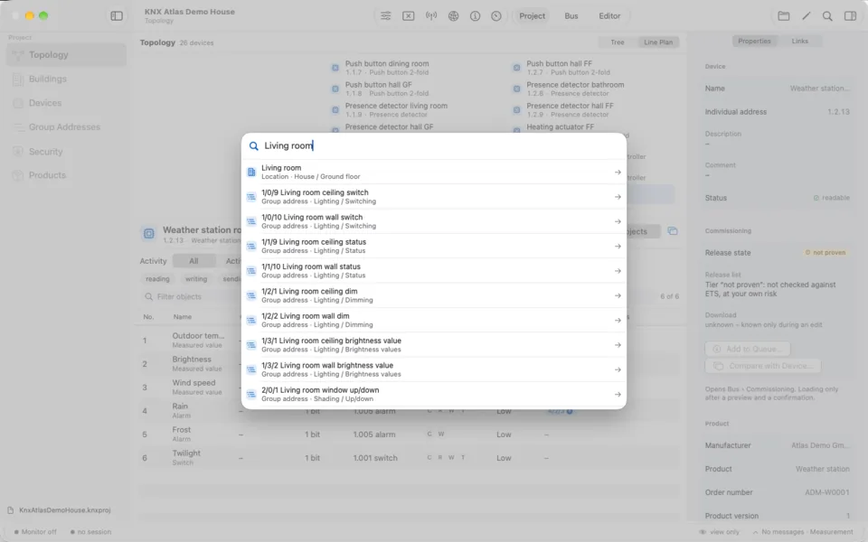Click the Living room search input field
The height and width of the screenshot is (542, 868).
(434, 146)
